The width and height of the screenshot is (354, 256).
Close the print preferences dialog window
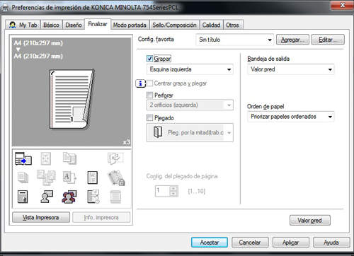(343, 5)
